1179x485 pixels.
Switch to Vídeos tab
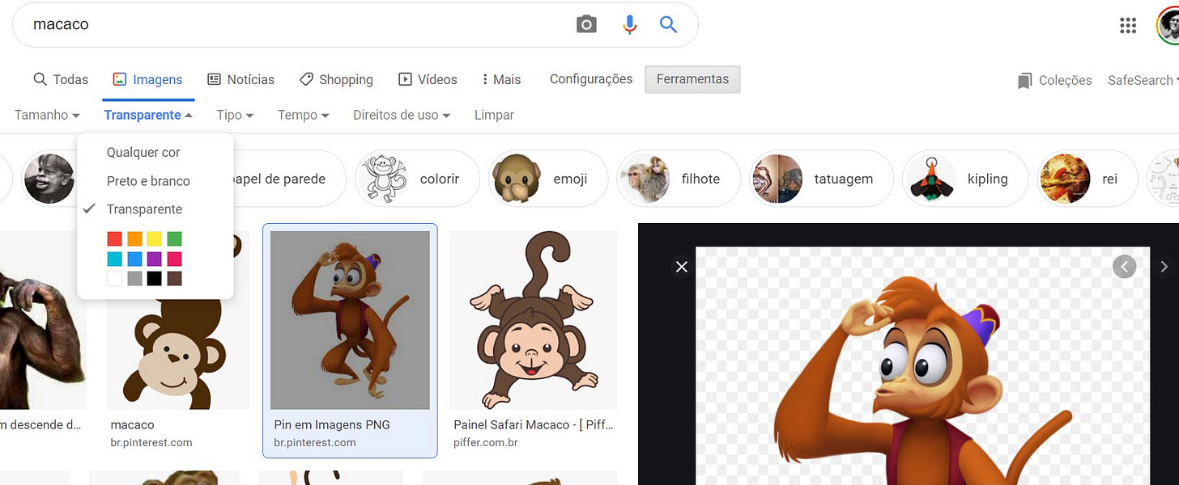coord(428,79)
